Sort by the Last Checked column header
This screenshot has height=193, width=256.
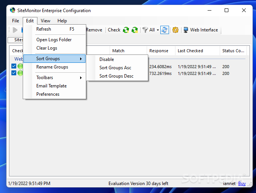point(197,51)
